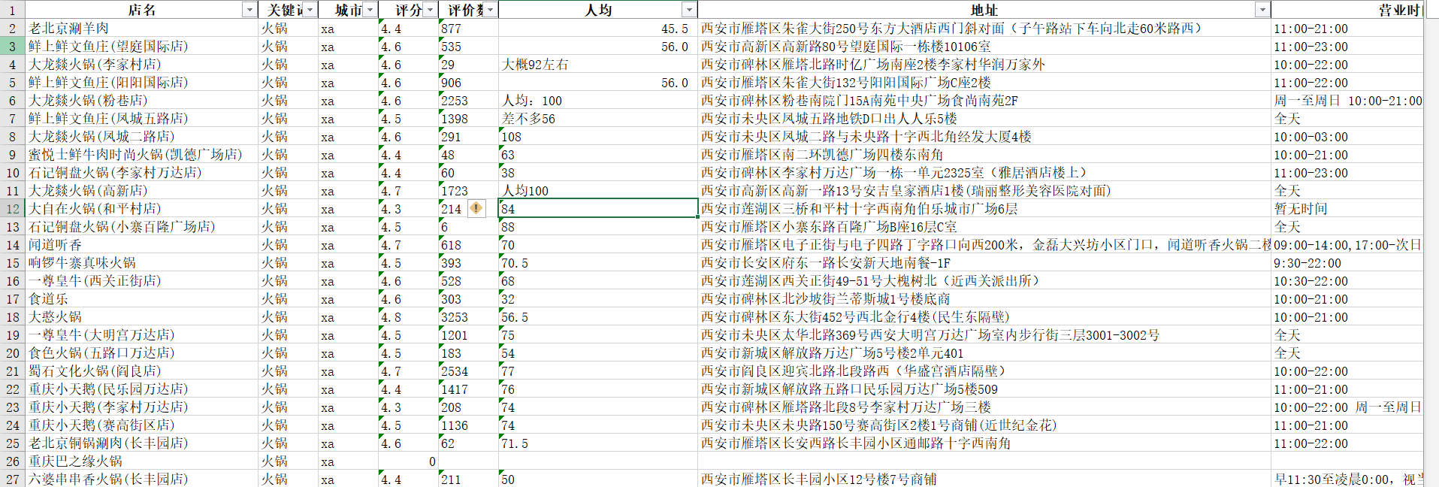Select the cell 六婆串串香火锅(长丰园店)

click(142, 479)
